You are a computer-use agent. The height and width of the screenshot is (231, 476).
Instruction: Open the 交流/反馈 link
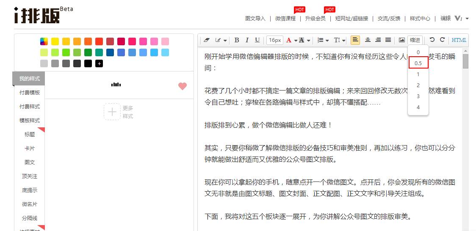(x=389, y=19)
